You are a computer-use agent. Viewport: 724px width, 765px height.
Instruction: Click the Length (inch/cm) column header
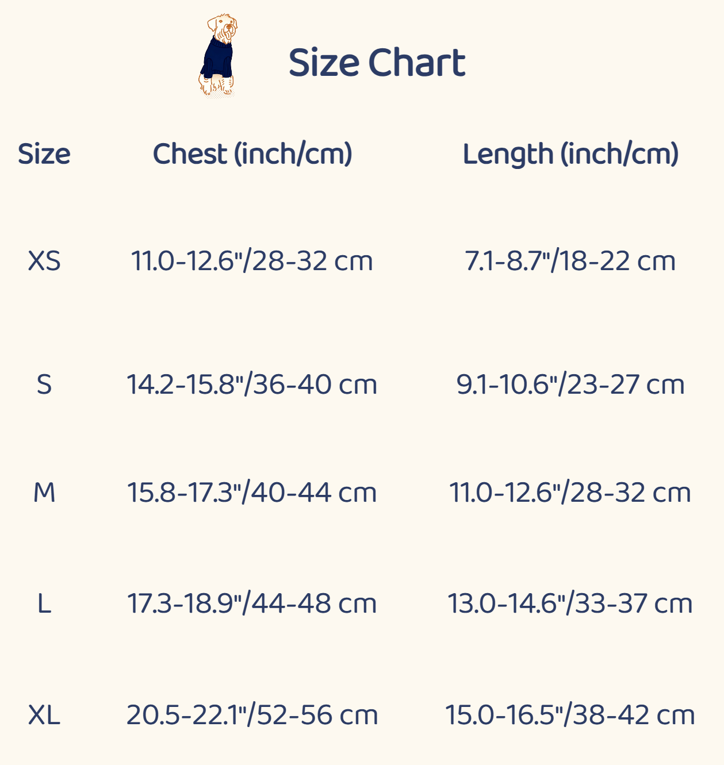[570, 154]
